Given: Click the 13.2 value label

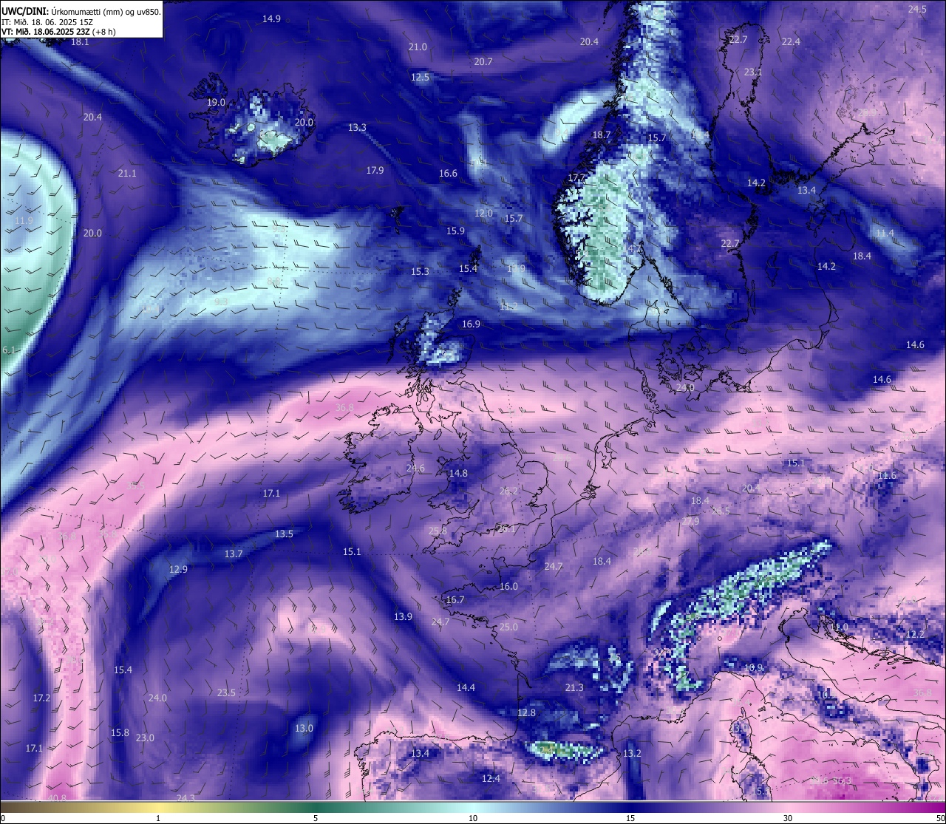Looking at the screenshot, I should [x=632, y=754].
